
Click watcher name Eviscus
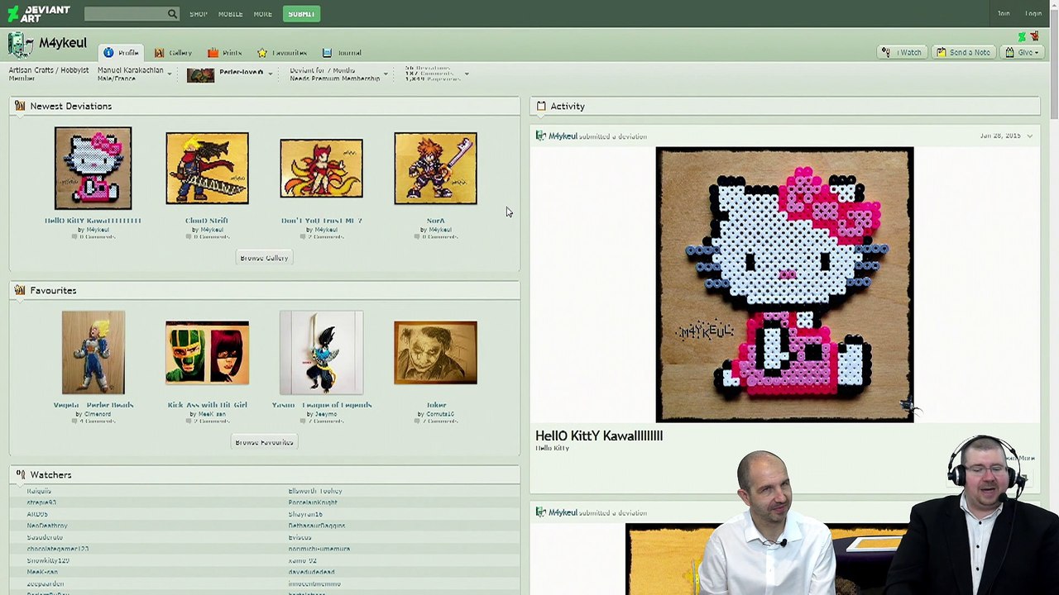click(x=299, y=537)
